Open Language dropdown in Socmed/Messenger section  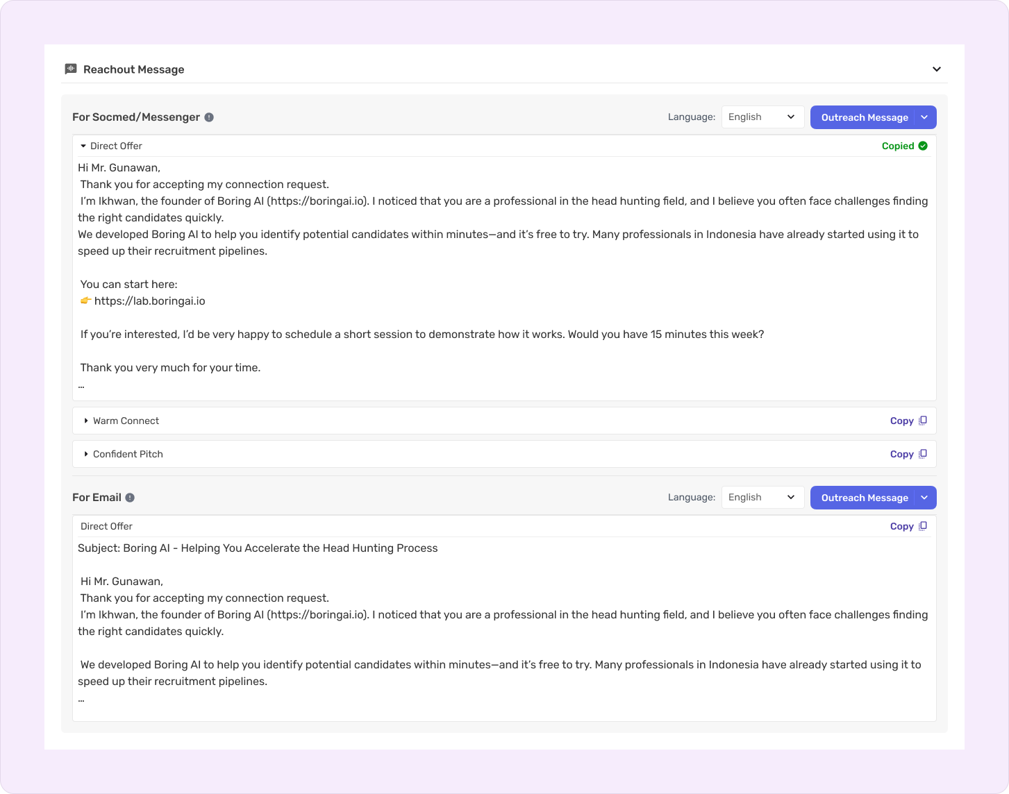pyautogui.click(x=762, y=117)
